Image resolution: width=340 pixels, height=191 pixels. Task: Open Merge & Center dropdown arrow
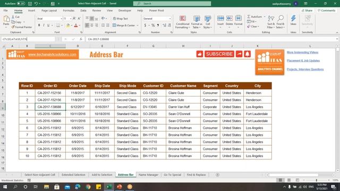coord(138,25)
